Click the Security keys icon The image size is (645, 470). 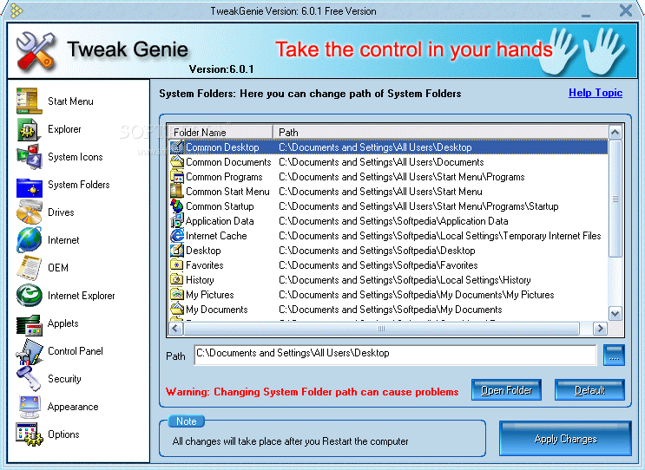click(29, 378)
